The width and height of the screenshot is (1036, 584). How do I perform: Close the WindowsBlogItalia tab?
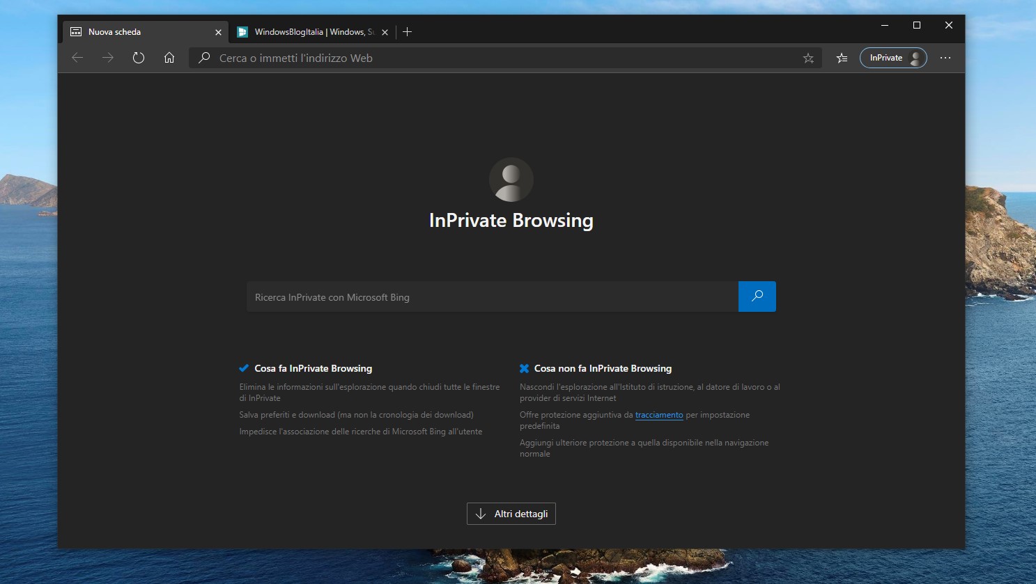click(x=385, y=32)
